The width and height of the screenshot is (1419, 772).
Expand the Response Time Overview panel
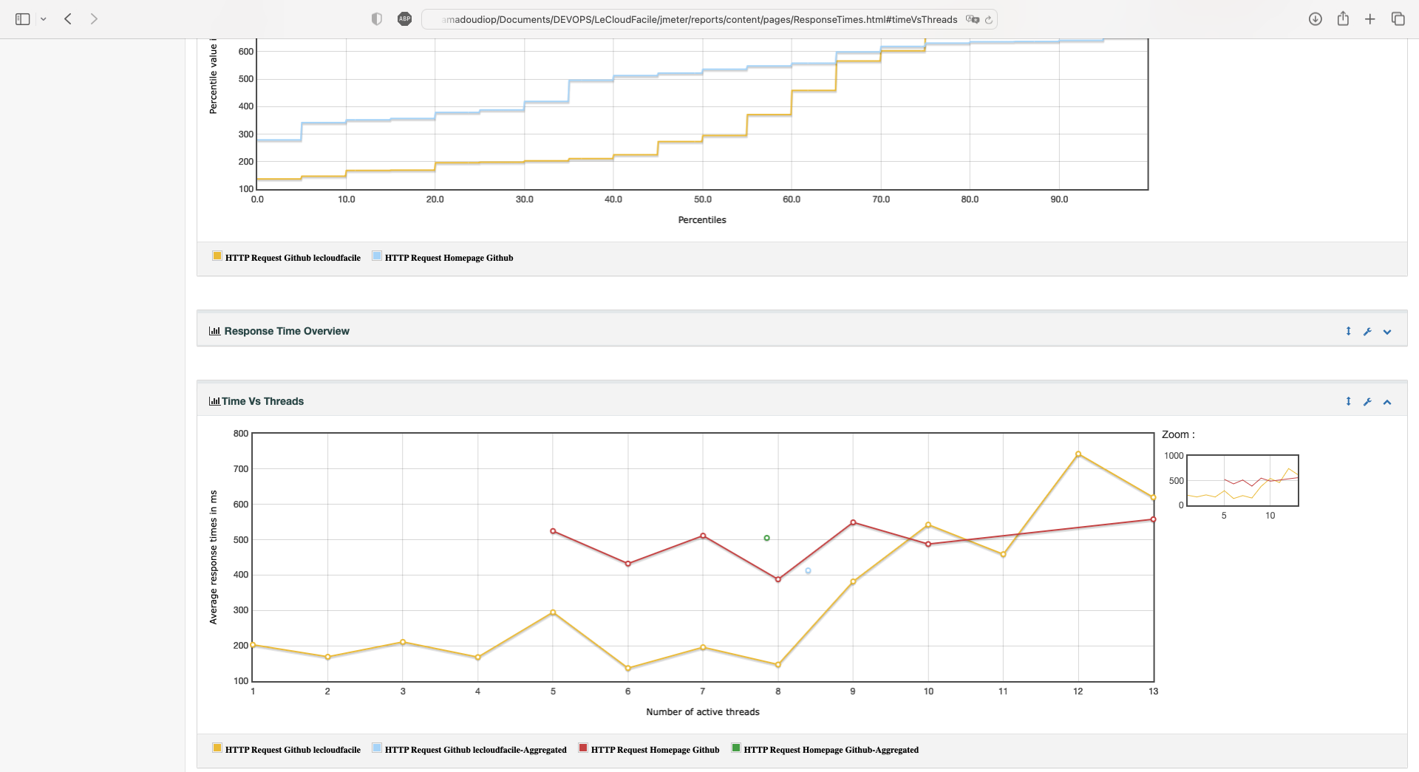[x=1387, y=332]
